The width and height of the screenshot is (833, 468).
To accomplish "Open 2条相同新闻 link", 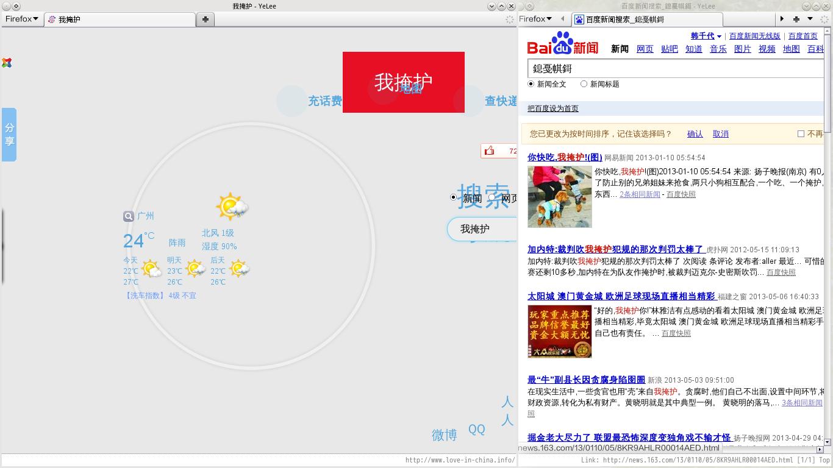I will coord(640,194).
